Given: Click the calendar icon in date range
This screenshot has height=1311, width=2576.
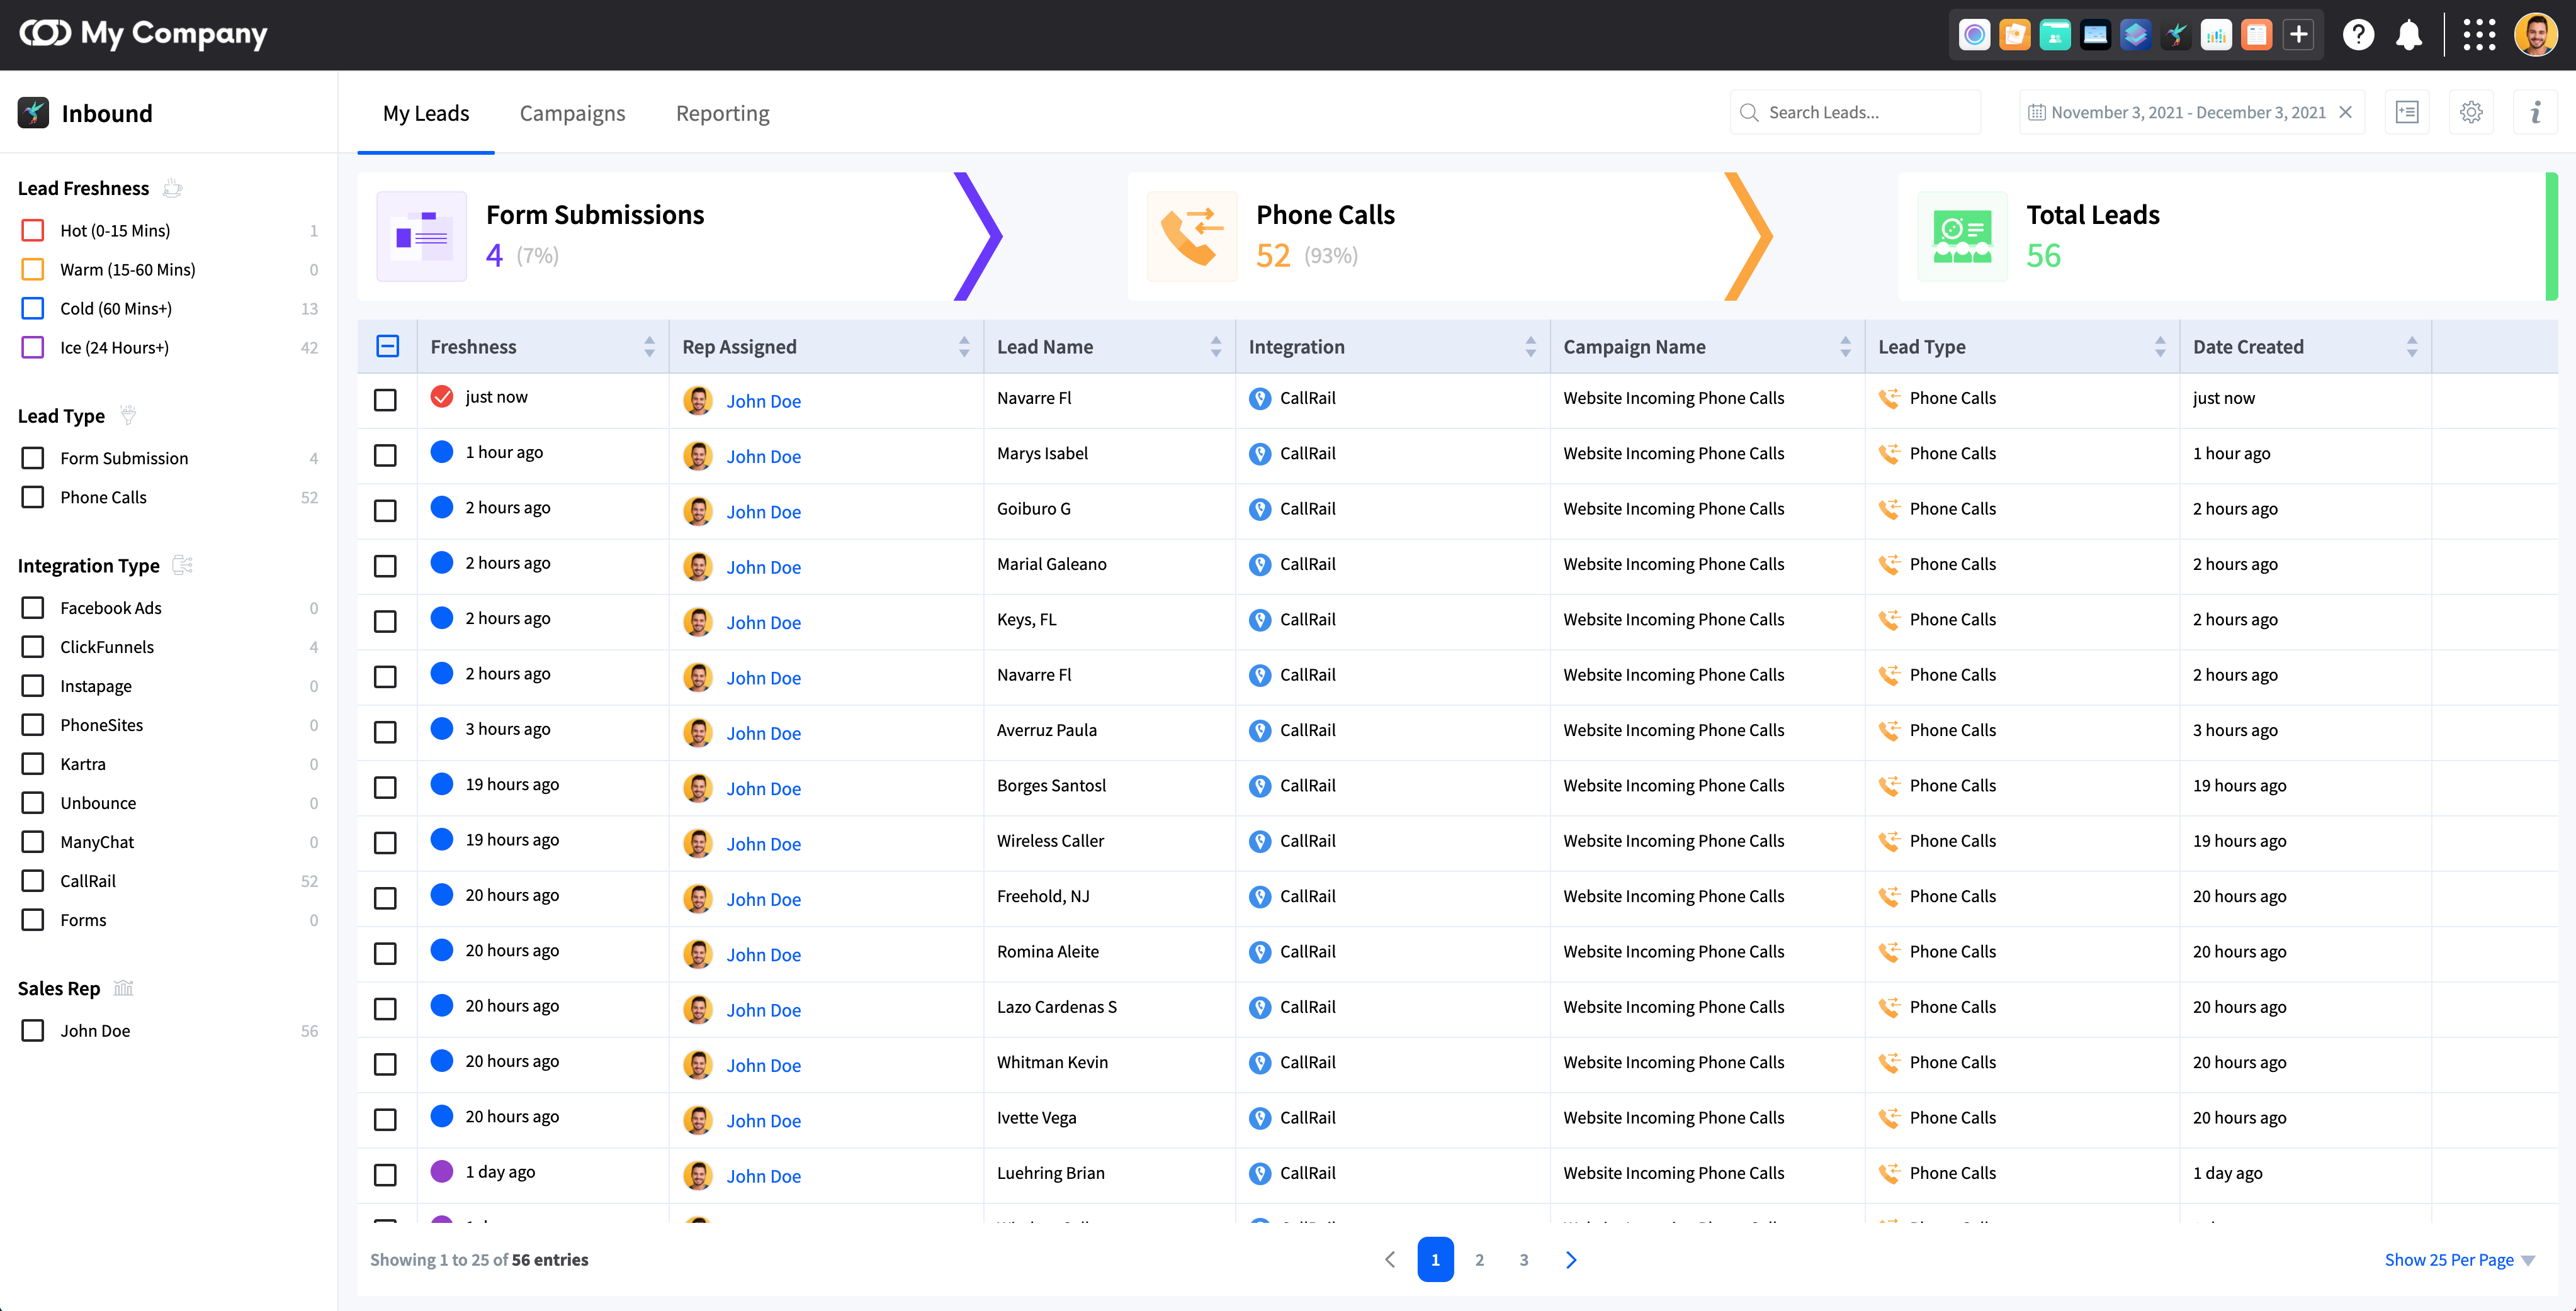Looking at the screenshot, I should [2036, 113].
